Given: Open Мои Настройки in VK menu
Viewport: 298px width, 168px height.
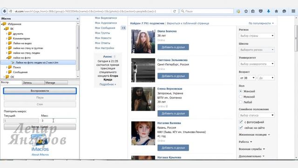Looking at the screenshot, I should coord(104,48).
